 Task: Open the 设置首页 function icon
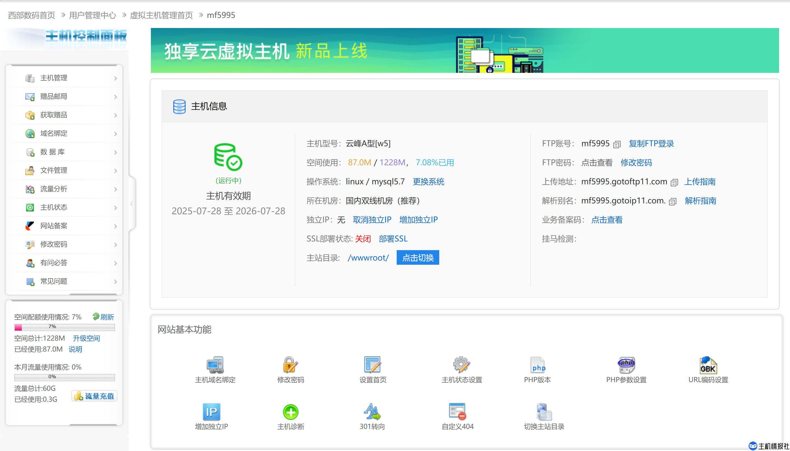372,364
